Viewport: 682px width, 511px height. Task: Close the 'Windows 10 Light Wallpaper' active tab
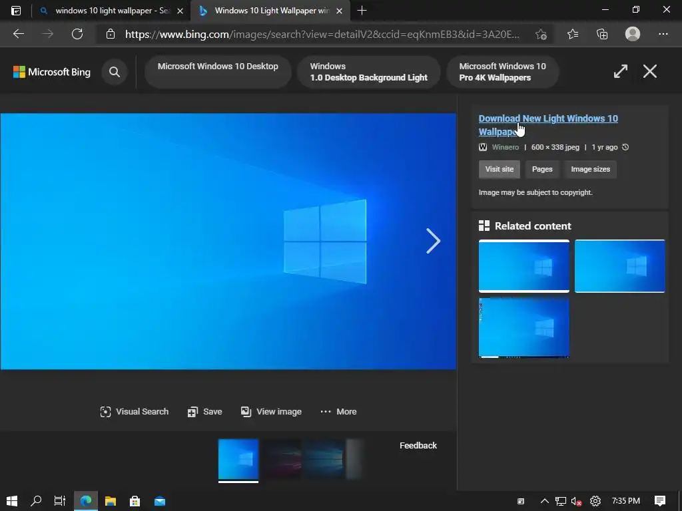[340, 11]
